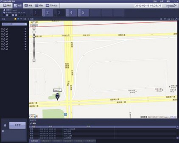Click the bus stop icon on map
Image resolution: width=179 pixels, height=143 pixels.
(66, 114)
